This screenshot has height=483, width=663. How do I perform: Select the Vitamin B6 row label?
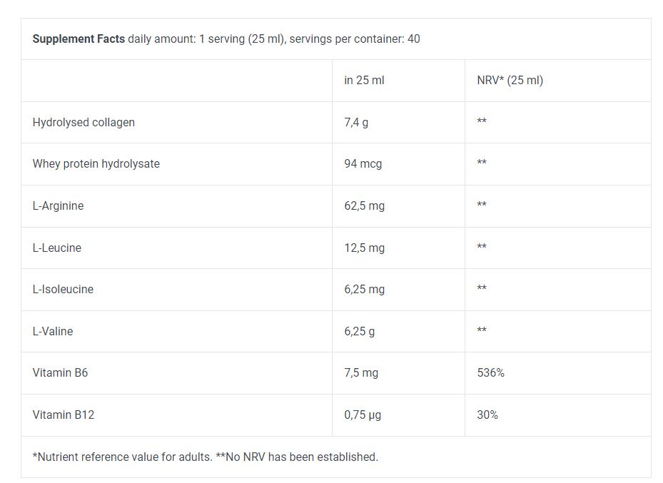tap(60, 372)
